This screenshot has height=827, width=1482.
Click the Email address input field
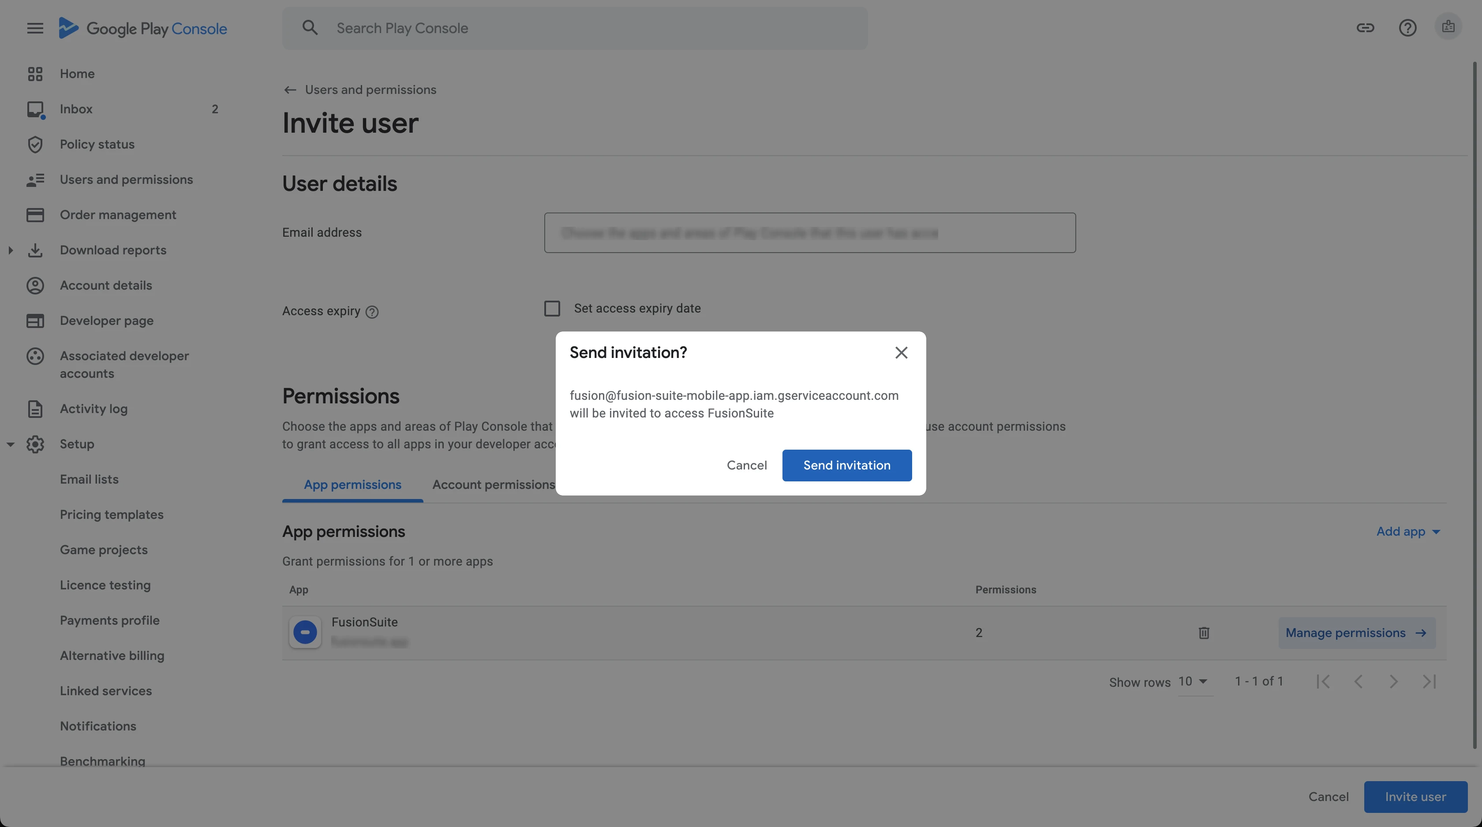click(809, 233)
